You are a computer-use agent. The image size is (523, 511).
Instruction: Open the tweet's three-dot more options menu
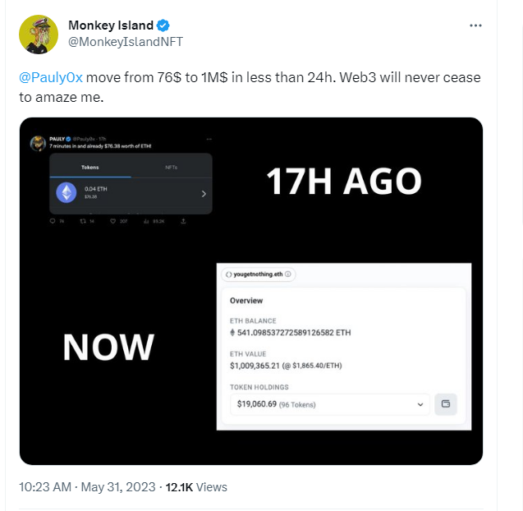[475, 25]
